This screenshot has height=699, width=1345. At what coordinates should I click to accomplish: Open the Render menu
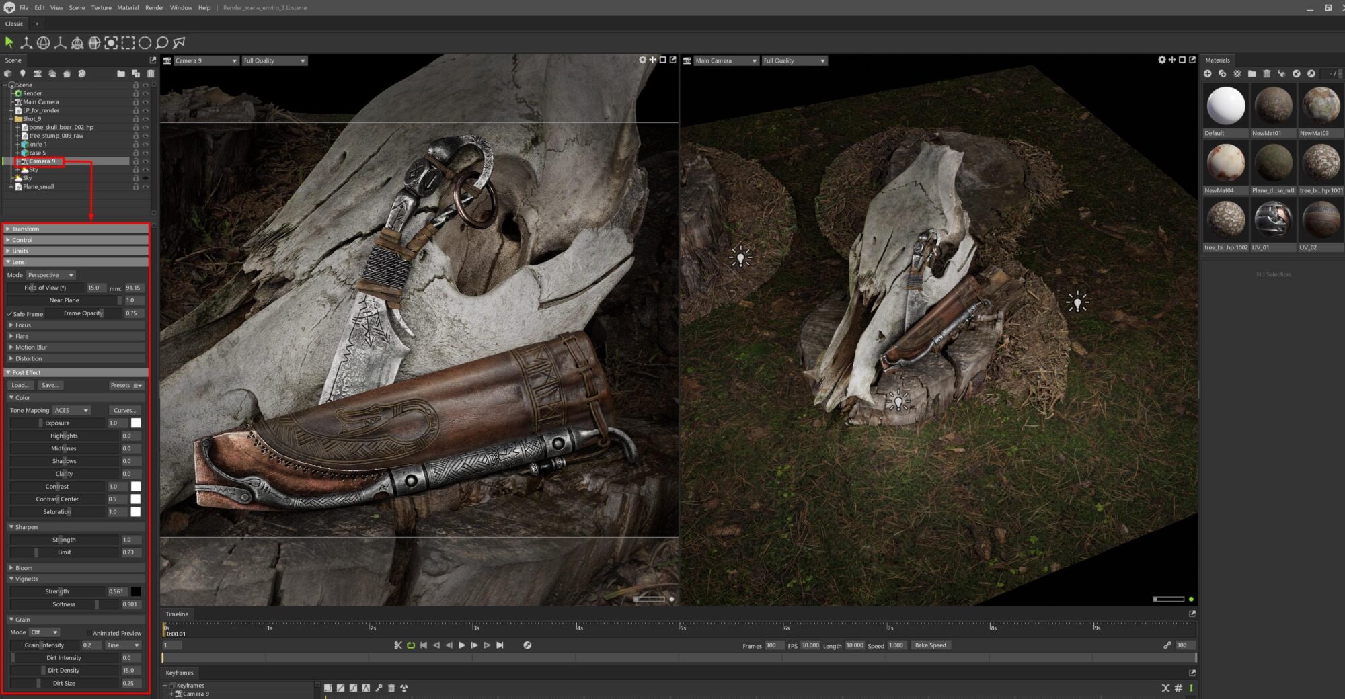[x=154, y=8]
